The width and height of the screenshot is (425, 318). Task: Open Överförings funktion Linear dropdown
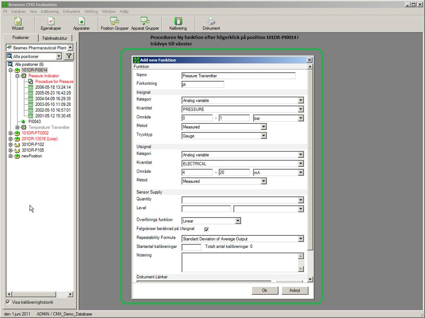[238, 221]
